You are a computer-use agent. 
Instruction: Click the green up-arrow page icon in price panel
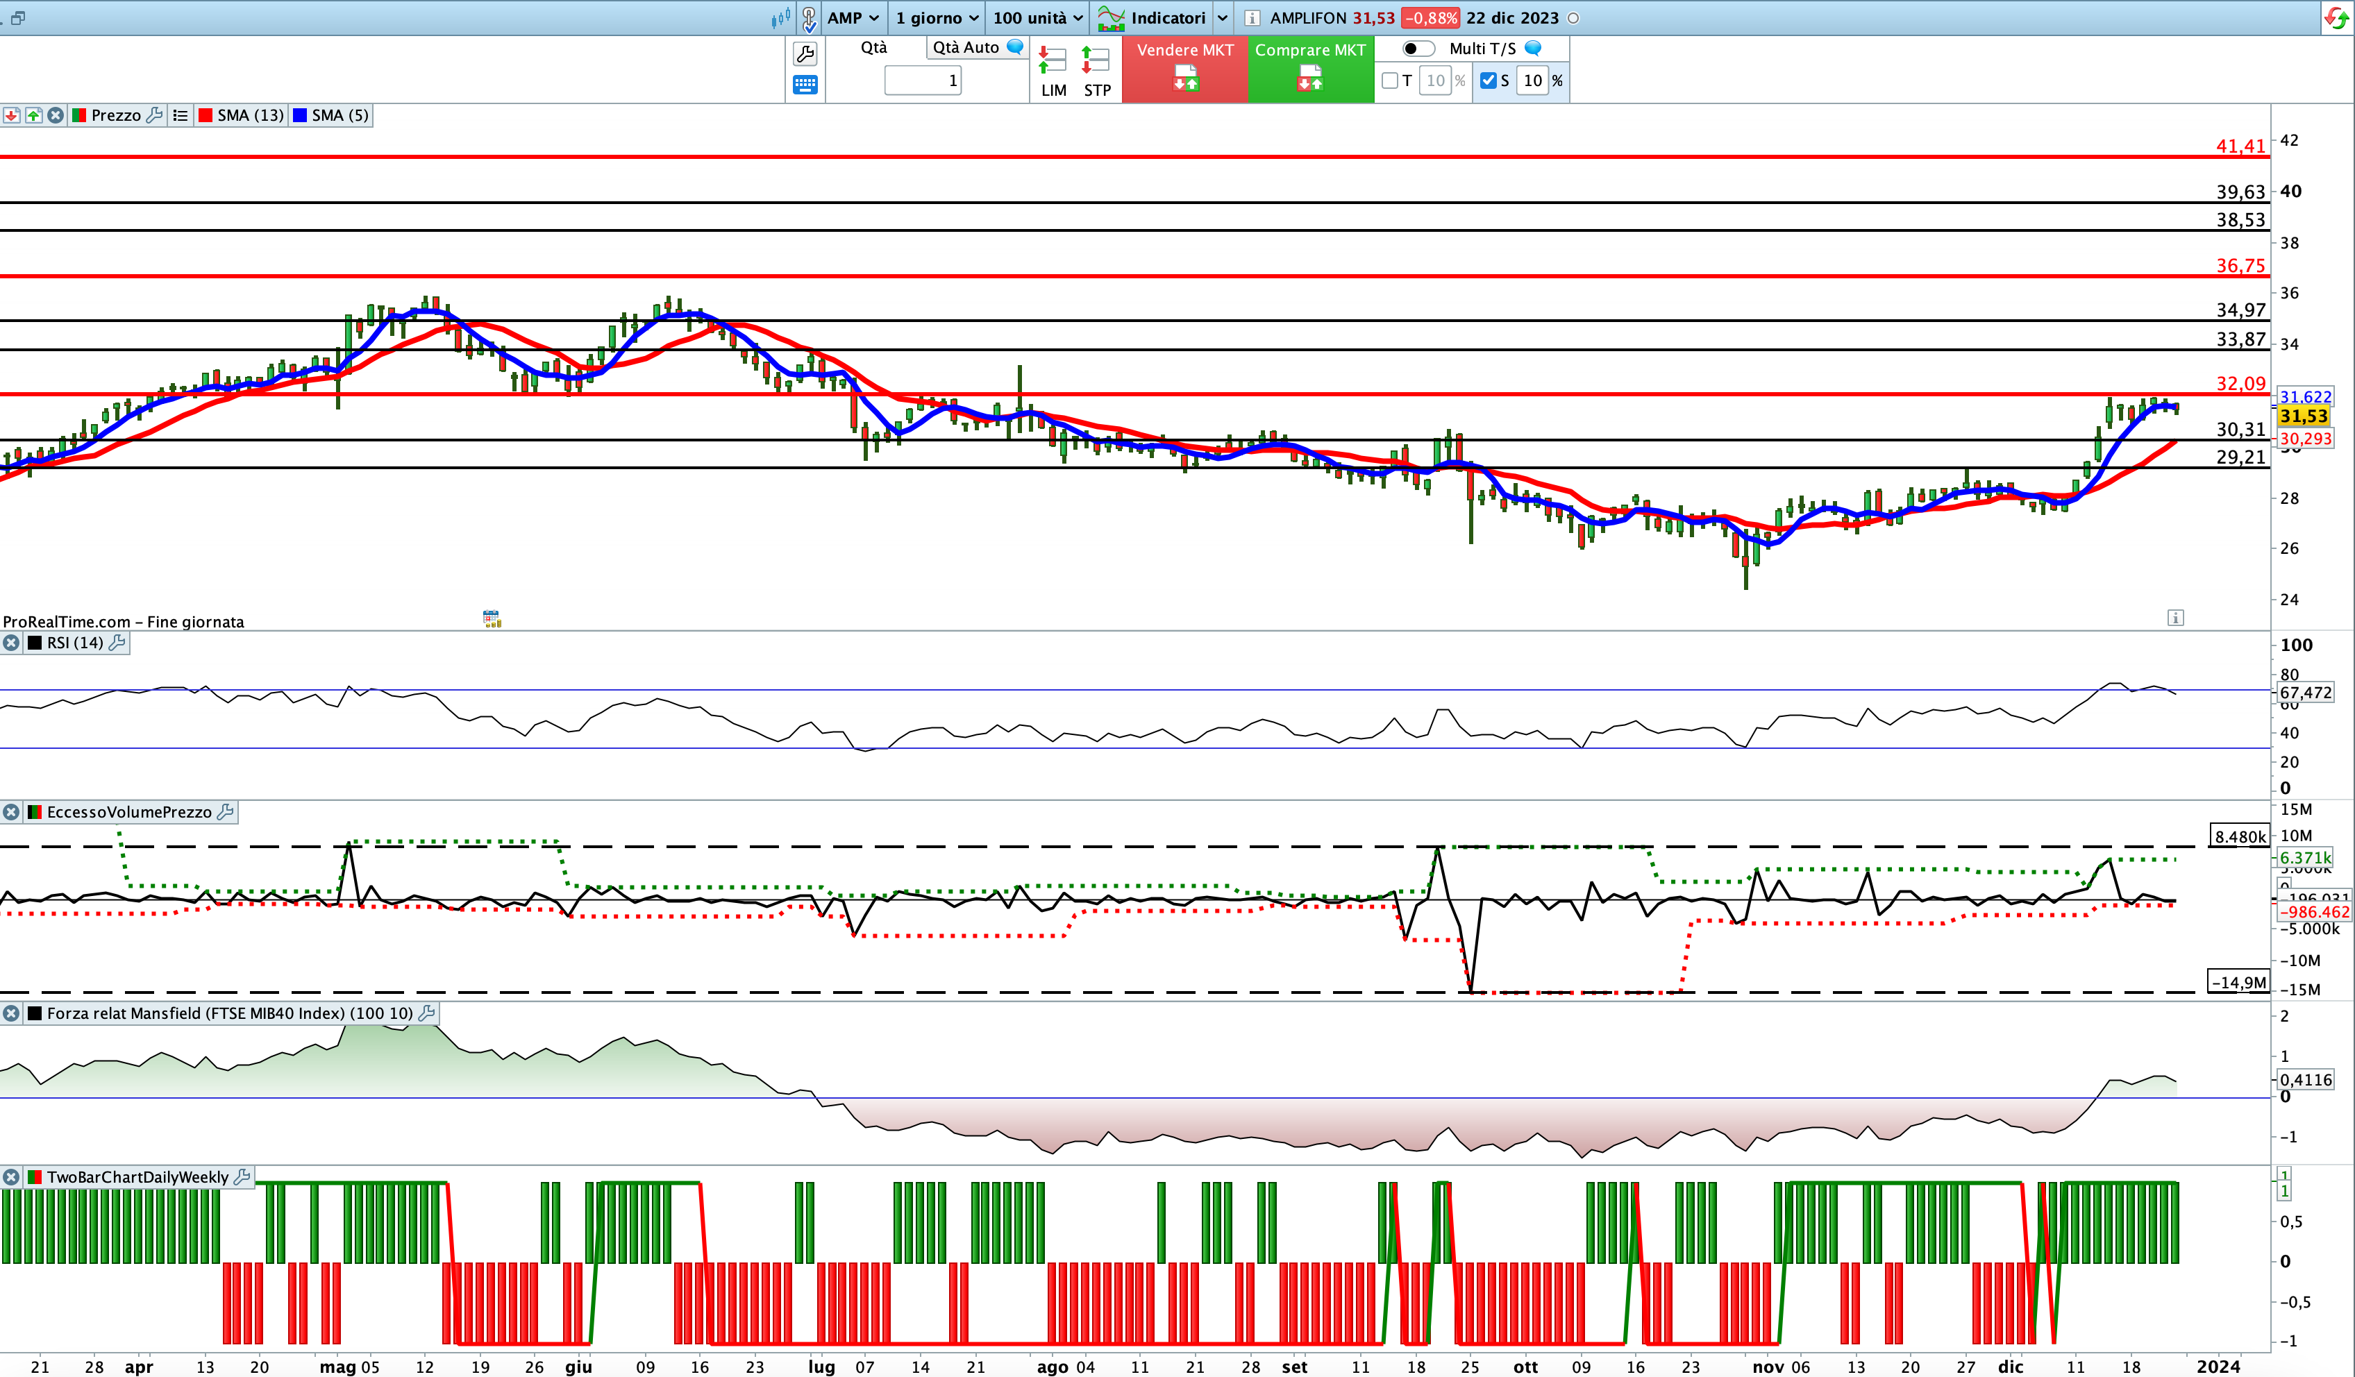pyautogui.click(x=33, y=115)
